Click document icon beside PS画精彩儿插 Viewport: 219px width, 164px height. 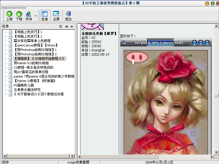[x=10, y=86]
